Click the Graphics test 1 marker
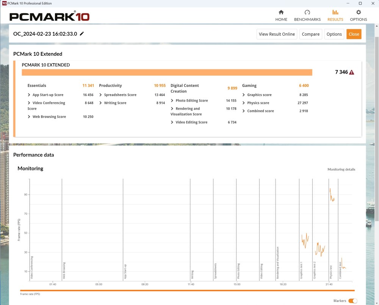Viewport: 379px width, 305px height. [301, 270]
